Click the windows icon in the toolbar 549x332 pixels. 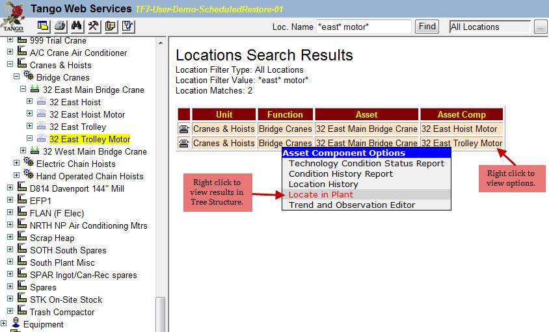(44, 26)
